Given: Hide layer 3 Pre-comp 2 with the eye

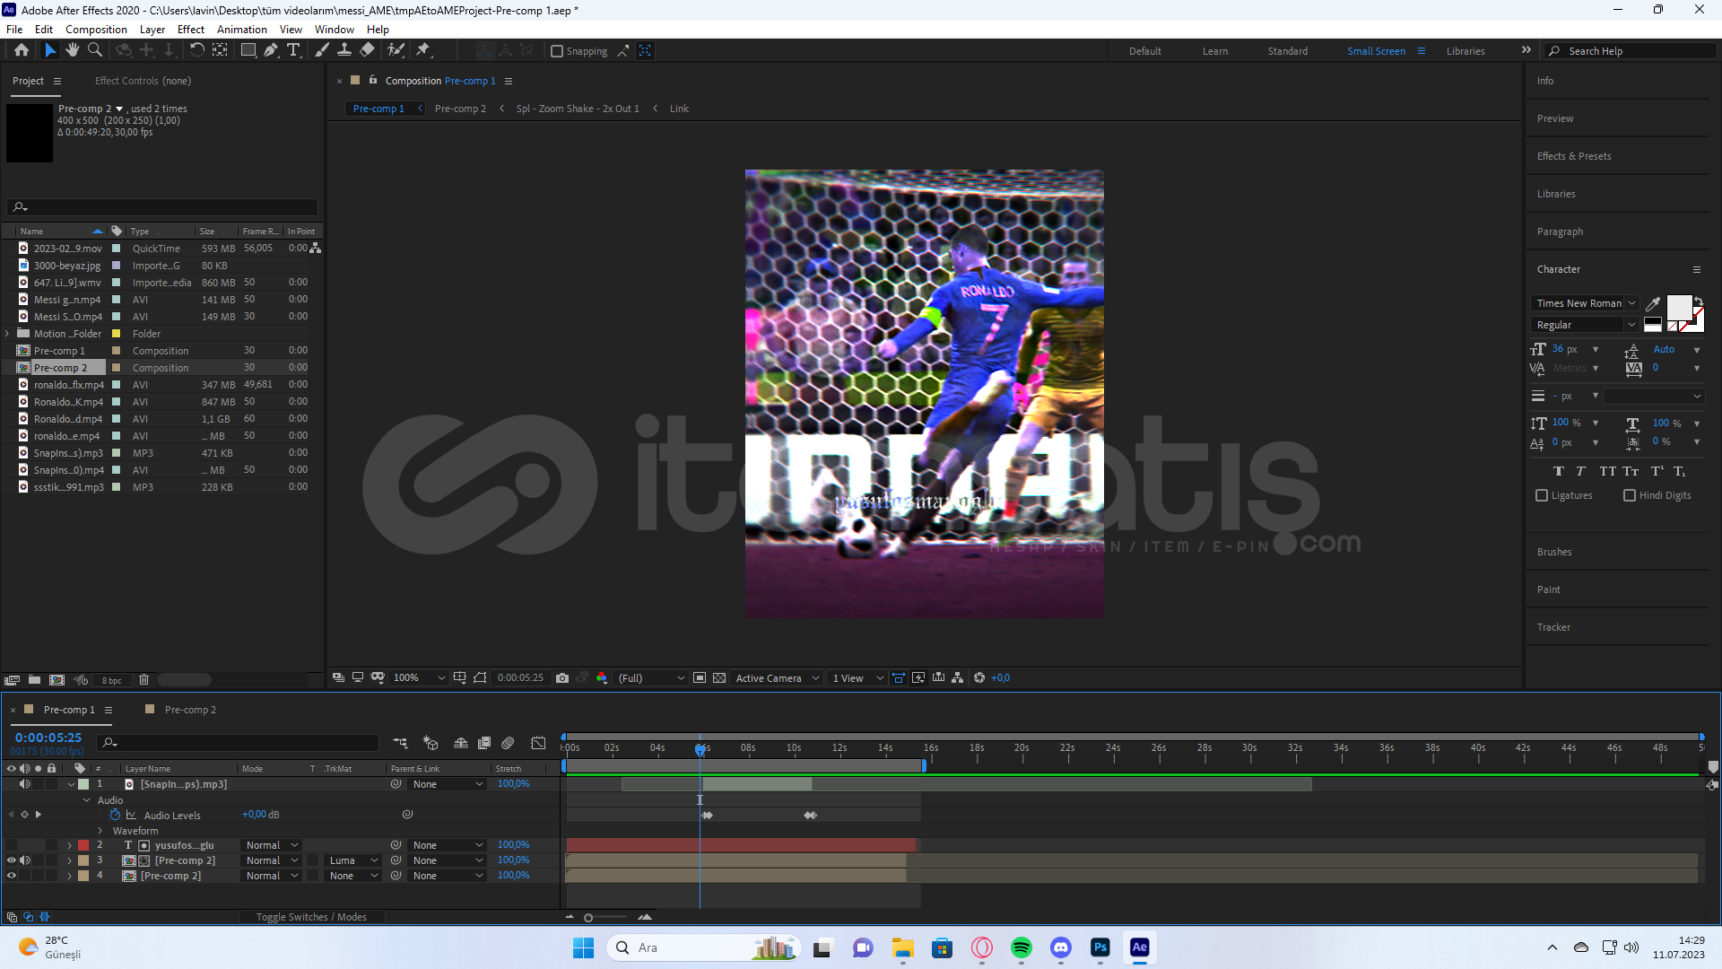Looking at the screenshot, I should [x=12, y=860].
